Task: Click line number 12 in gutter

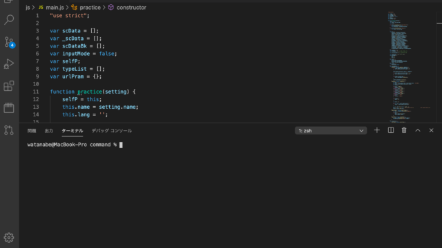Action: (x=36, y=99)
